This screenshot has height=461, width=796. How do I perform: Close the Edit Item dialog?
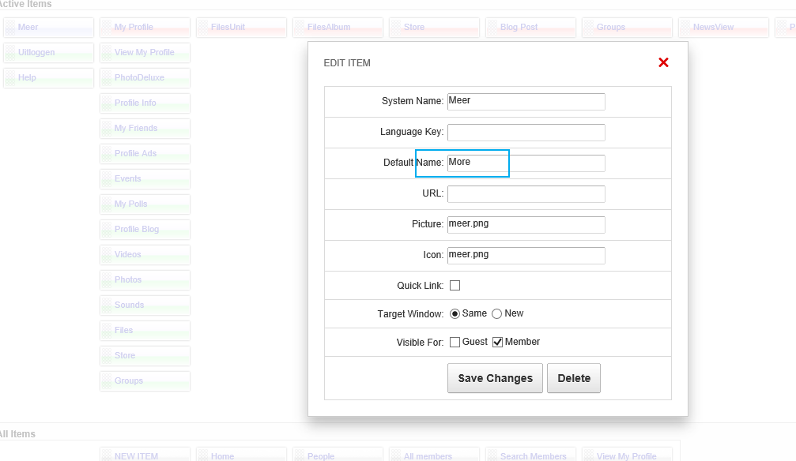point(663,62)
